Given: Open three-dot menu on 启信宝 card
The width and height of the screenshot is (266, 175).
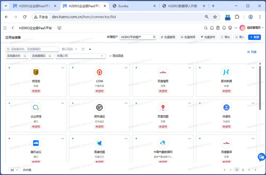Looking at the screenshot, I should pos(63,68).
